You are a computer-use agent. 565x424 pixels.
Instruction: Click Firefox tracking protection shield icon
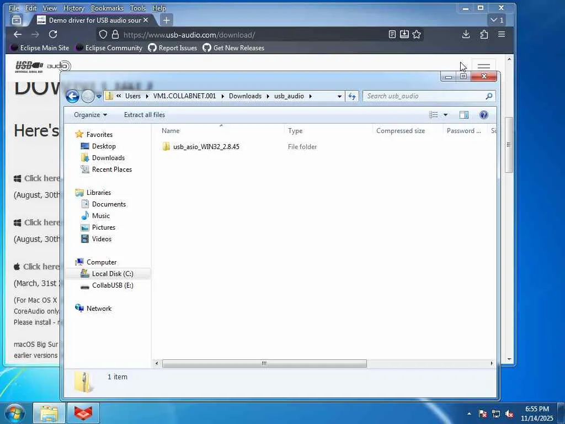pyautogui.click(x=103, y=35)
